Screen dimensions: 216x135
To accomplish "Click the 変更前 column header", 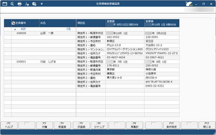I will [125, 23].
